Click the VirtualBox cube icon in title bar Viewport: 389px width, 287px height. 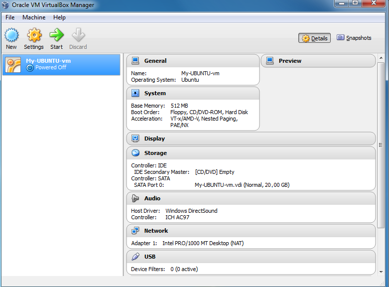click(5, 4)
